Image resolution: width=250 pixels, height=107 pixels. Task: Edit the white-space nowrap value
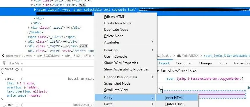36,96
